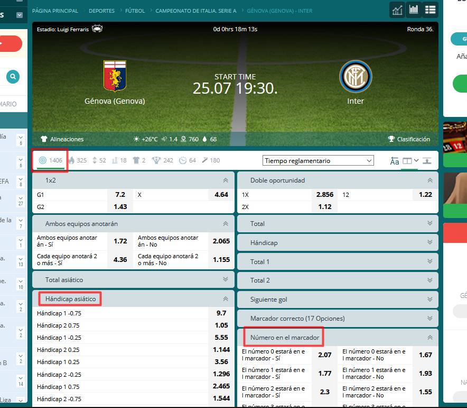Viewport: 467px width, 408px height.
Task: Select Hándicap 1 0.25 at 3.56
Action: (221, 362)
